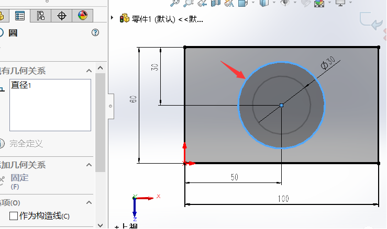This screenshot has height=229, width=387.
Task: Click the View Orientation cube icon
Action: point(243,3)
